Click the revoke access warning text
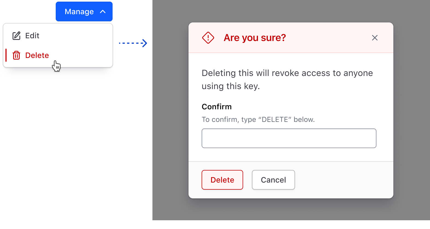The image size is (430, 229). point(287,79)
